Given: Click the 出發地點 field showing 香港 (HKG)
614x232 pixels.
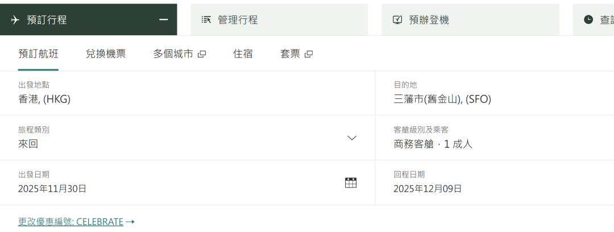Looking at the screenshot, I should [44, 99].
